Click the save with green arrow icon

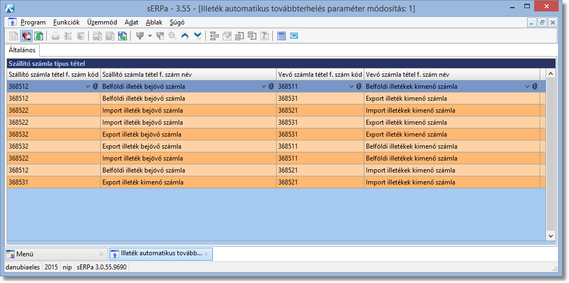click(x=123, y=36)
